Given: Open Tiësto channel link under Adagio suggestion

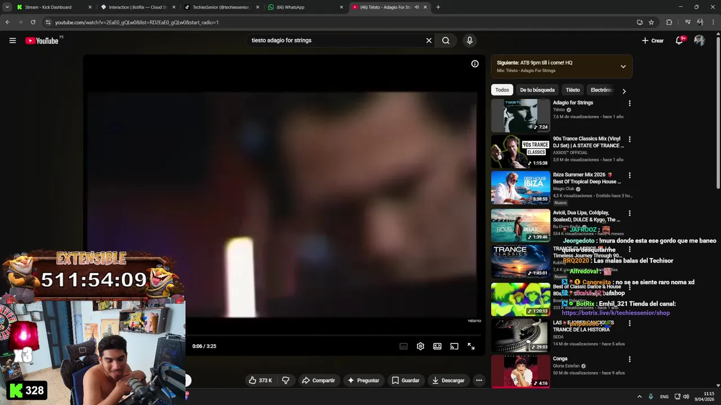Looking at the screenshot, I should 558,110.
